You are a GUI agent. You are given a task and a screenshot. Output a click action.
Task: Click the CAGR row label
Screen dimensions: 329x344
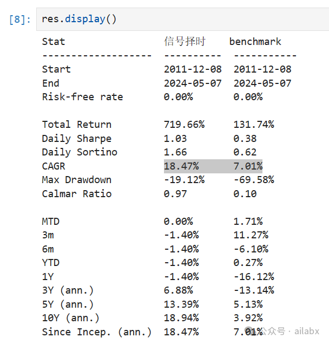tap(54, 166)
